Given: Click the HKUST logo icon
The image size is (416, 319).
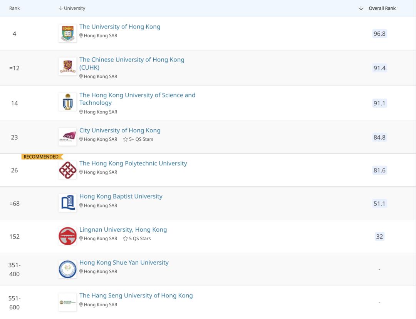Looking at the screenshot, I should [x=67, y=102].
